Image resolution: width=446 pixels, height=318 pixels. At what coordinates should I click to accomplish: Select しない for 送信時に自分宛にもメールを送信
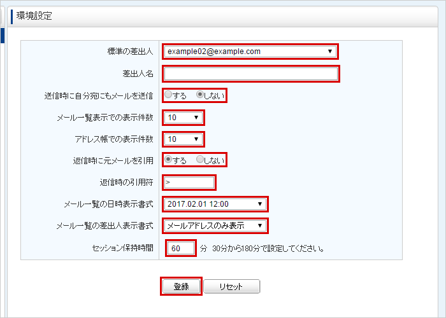(200, 95)
